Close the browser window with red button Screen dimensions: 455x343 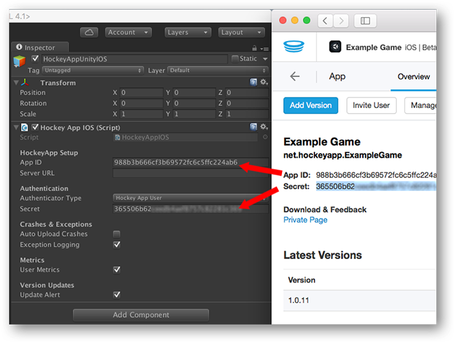(x=283, y=20)
